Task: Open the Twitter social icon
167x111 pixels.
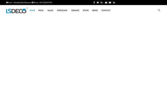Action: 98,2
